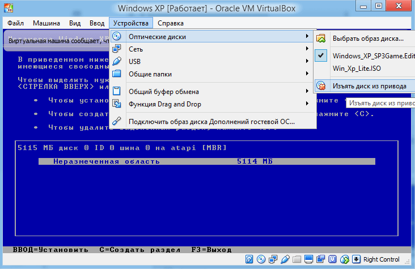The width and height of the screenshot is (415, 269).
Task: Click the Right Control host key label
Action: (381, 259)
